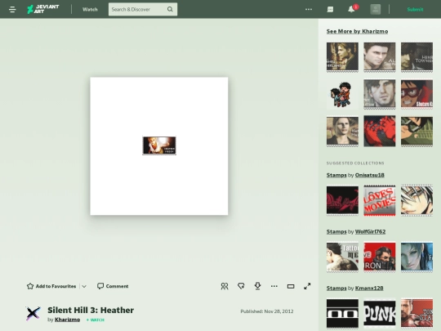
Task: Open the notifications bell
Action: (x=351, y=9)
